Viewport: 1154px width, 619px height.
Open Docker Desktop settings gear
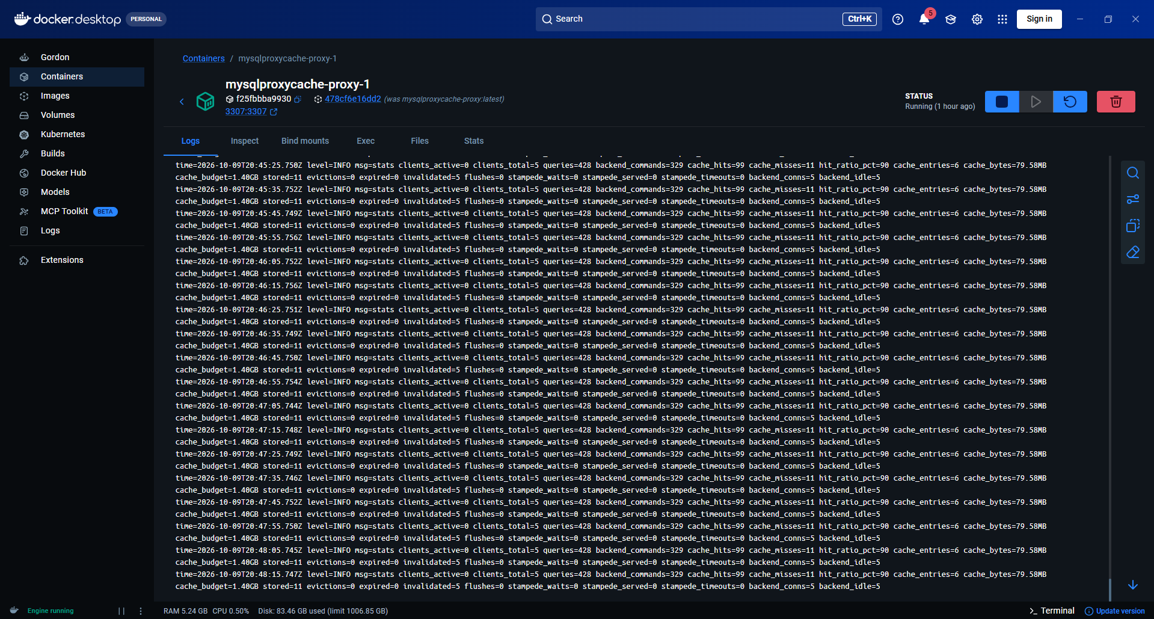coord(977,19)
